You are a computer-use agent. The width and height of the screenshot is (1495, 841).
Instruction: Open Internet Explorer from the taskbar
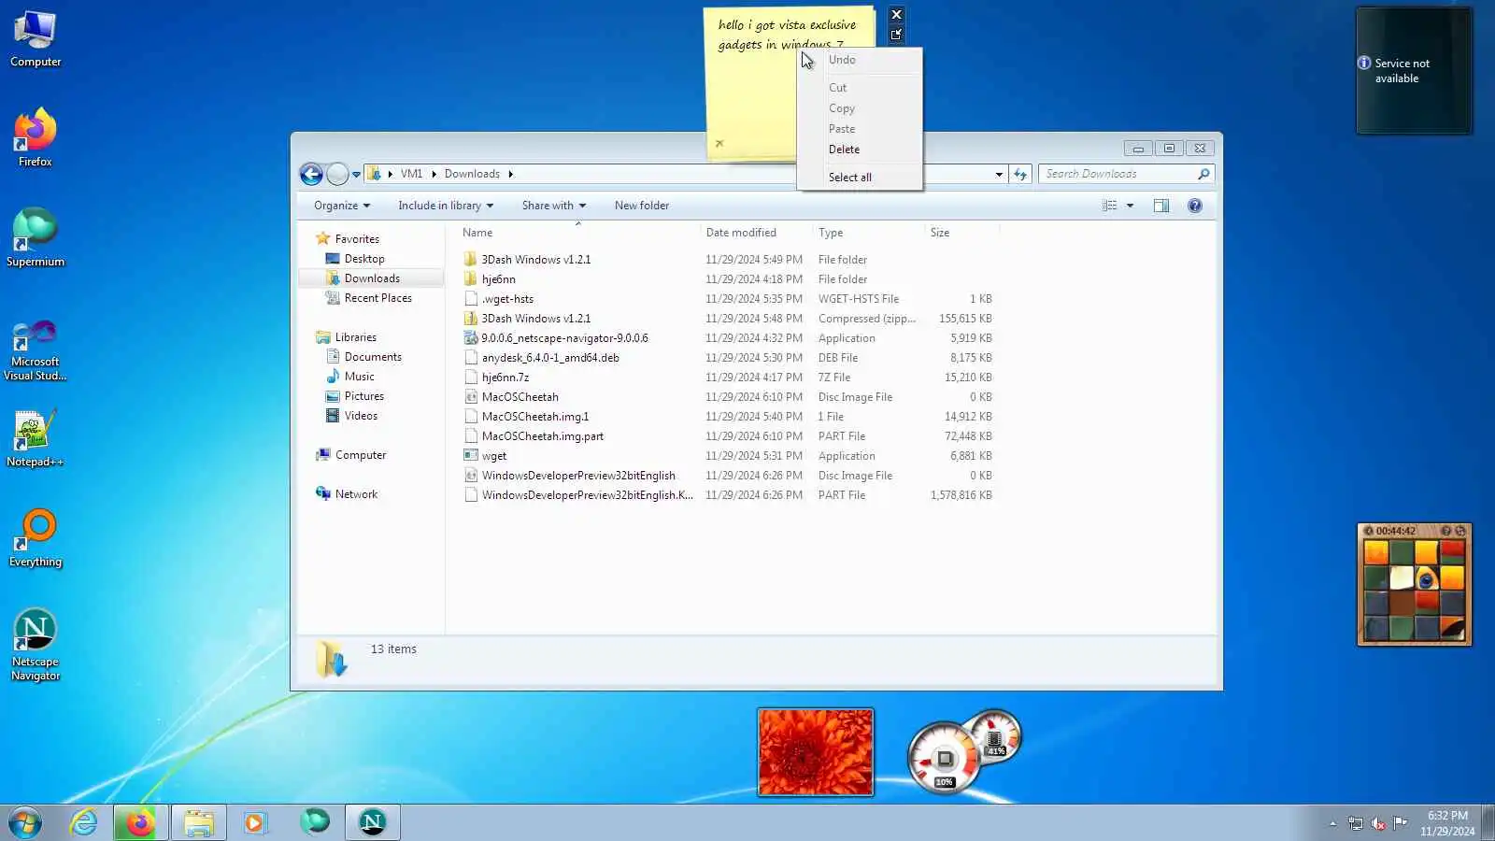tap(84, 822)
